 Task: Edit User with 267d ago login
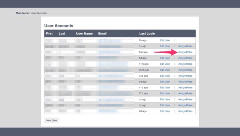point(165,70)
